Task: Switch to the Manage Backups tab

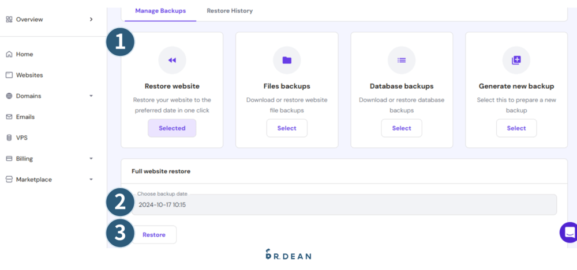Action: (160, 11)
